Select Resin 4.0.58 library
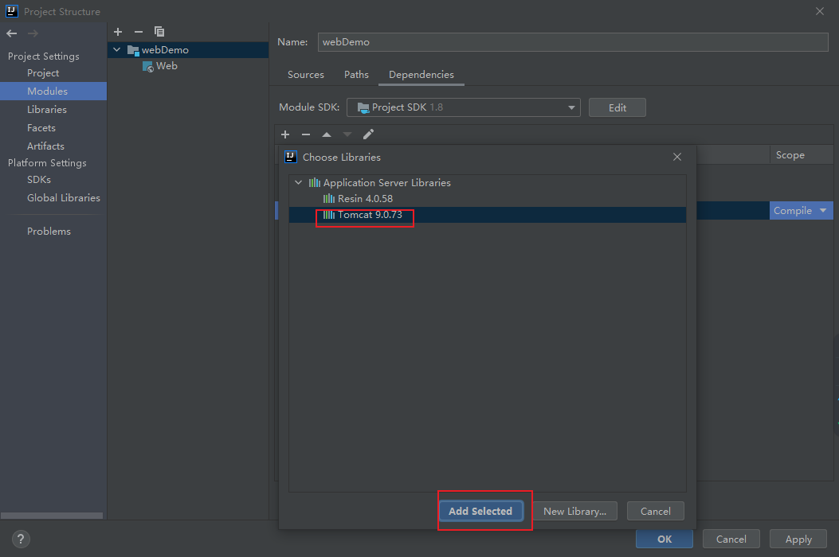 [x=365, y=199]
